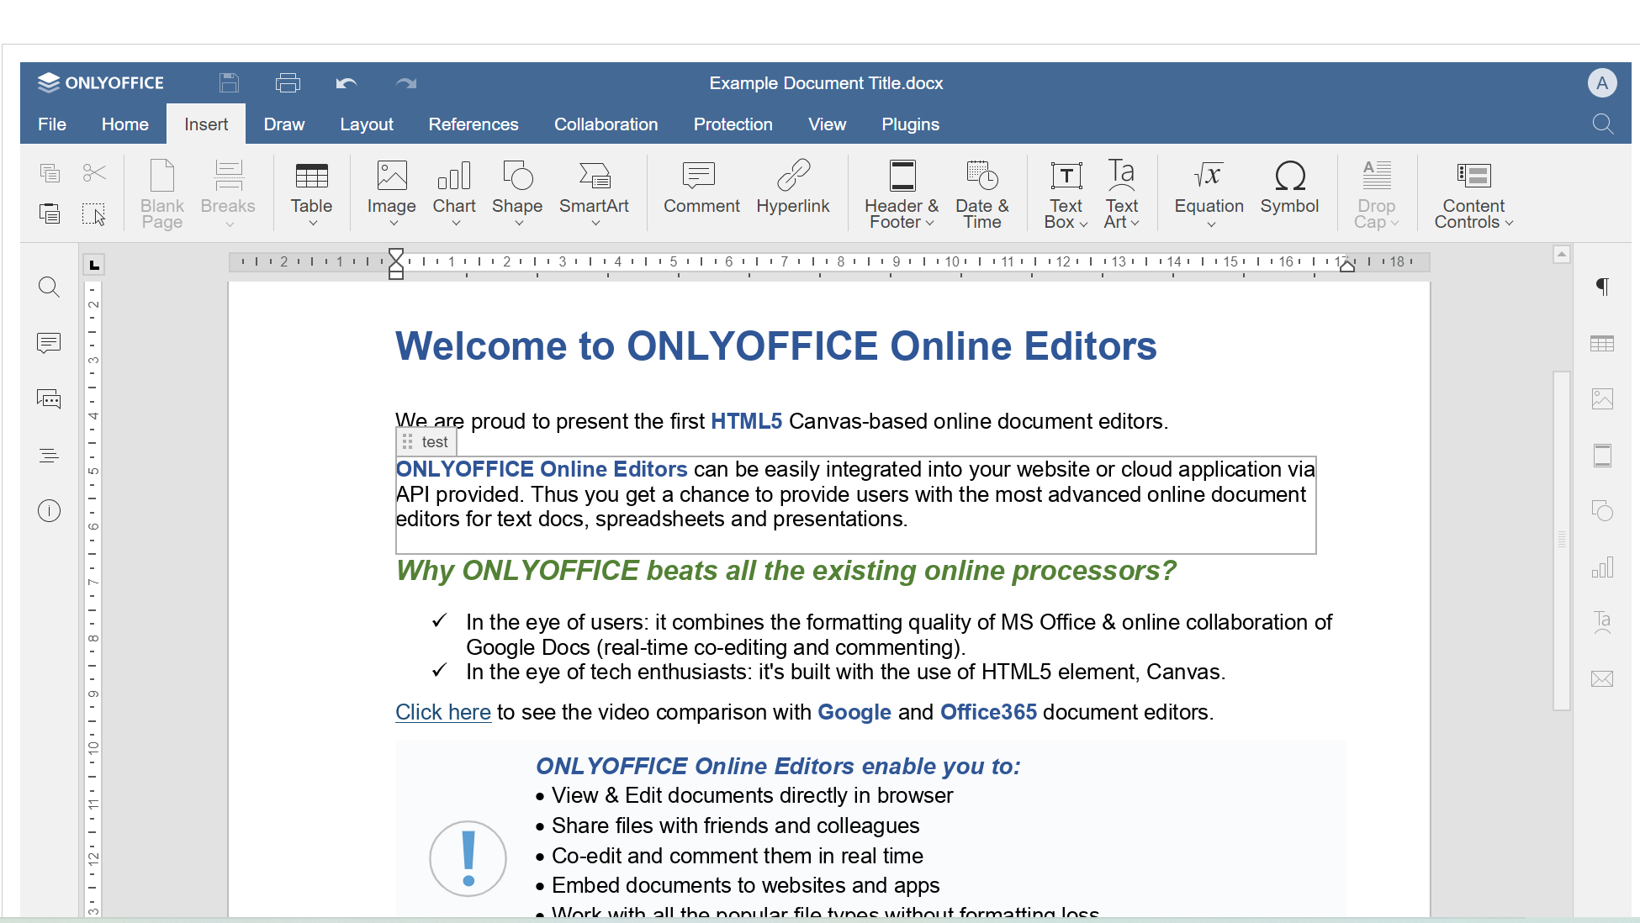Switch to the Home tab

click(125, 124)
